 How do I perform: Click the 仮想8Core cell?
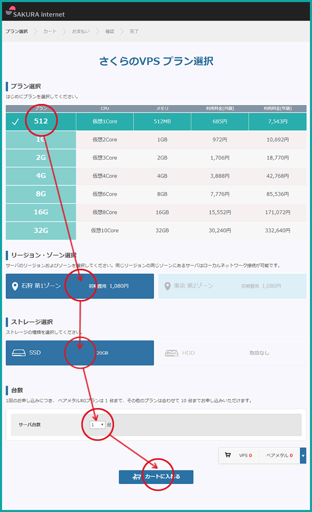[x=105, y=212]
